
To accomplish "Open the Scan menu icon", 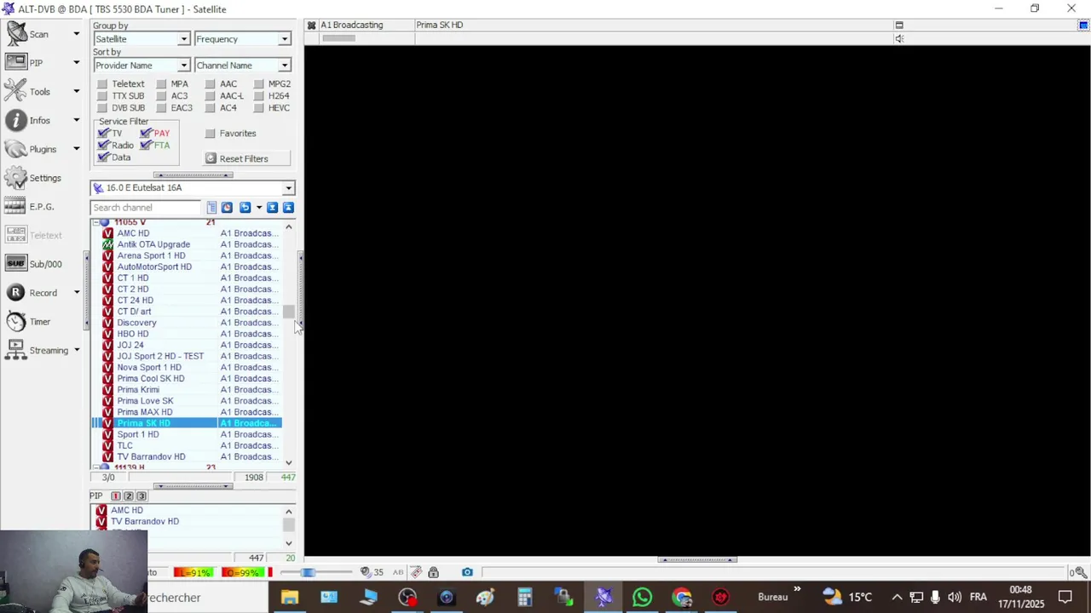I will (16, 34).
